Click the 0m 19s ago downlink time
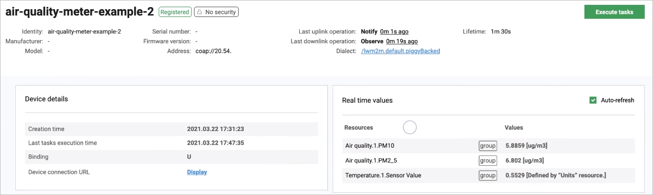 click(402, 41)
